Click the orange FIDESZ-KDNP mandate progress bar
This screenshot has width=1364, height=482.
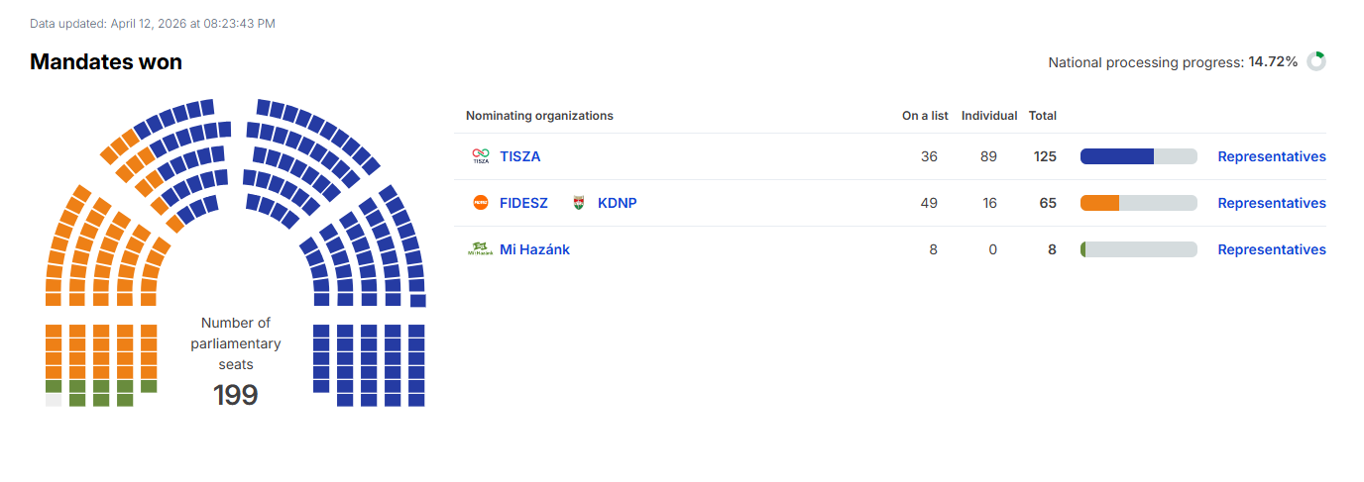1100,203
